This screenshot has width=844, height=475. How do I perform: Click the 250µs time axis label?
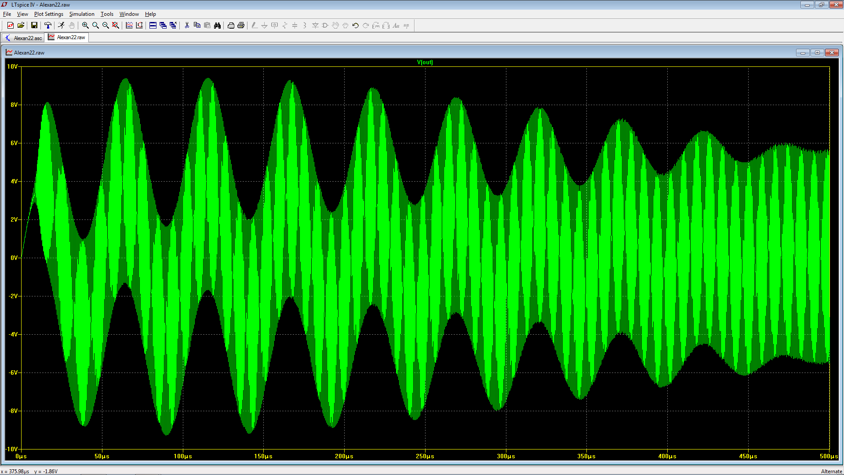pyautogui.click(x=425, y=456)
